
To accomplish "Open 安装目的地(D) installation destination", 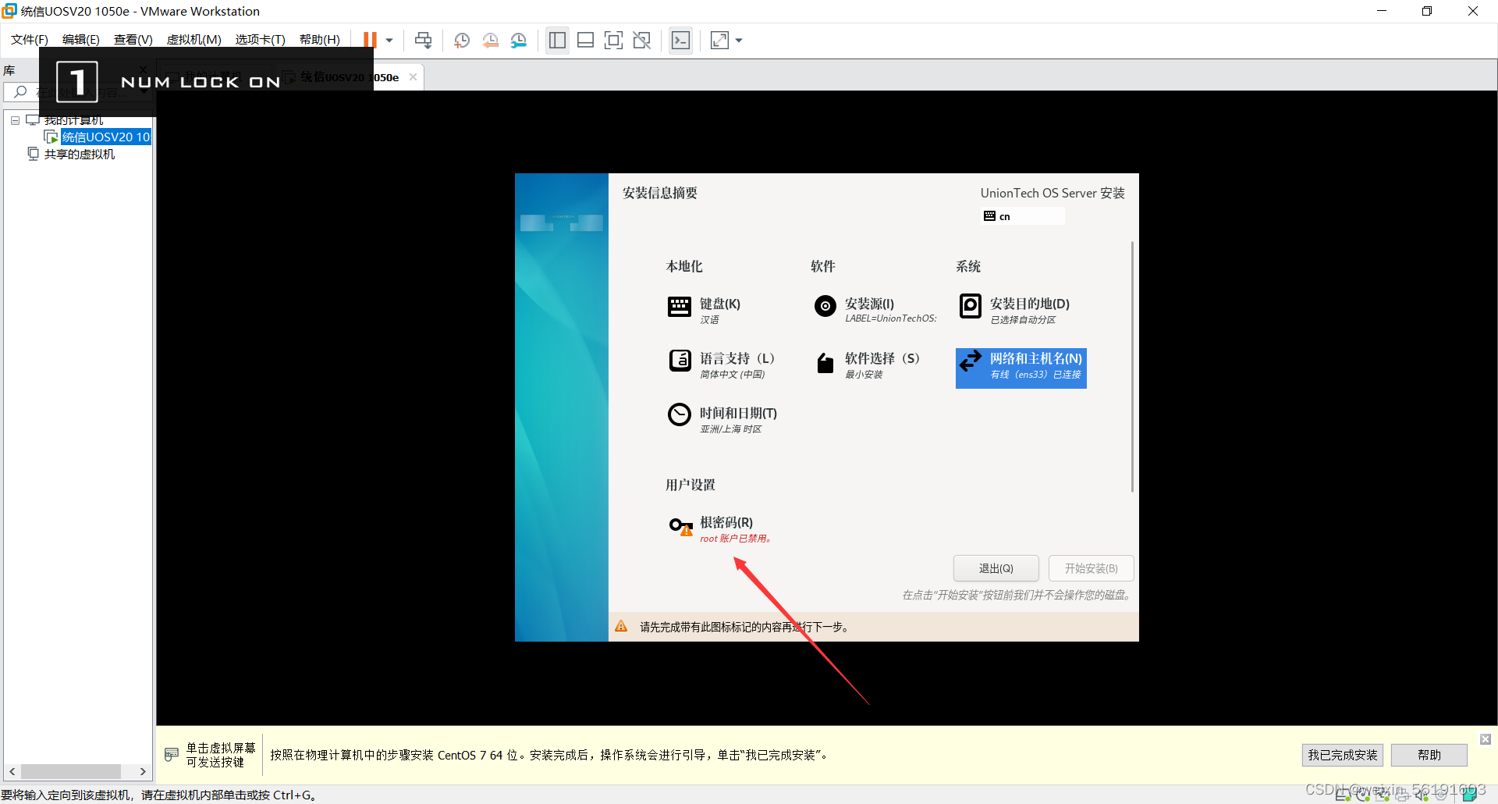I will tap(1014, 309).
